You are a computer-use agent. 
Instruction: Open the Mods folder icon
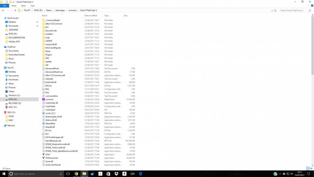click(43, 51)
